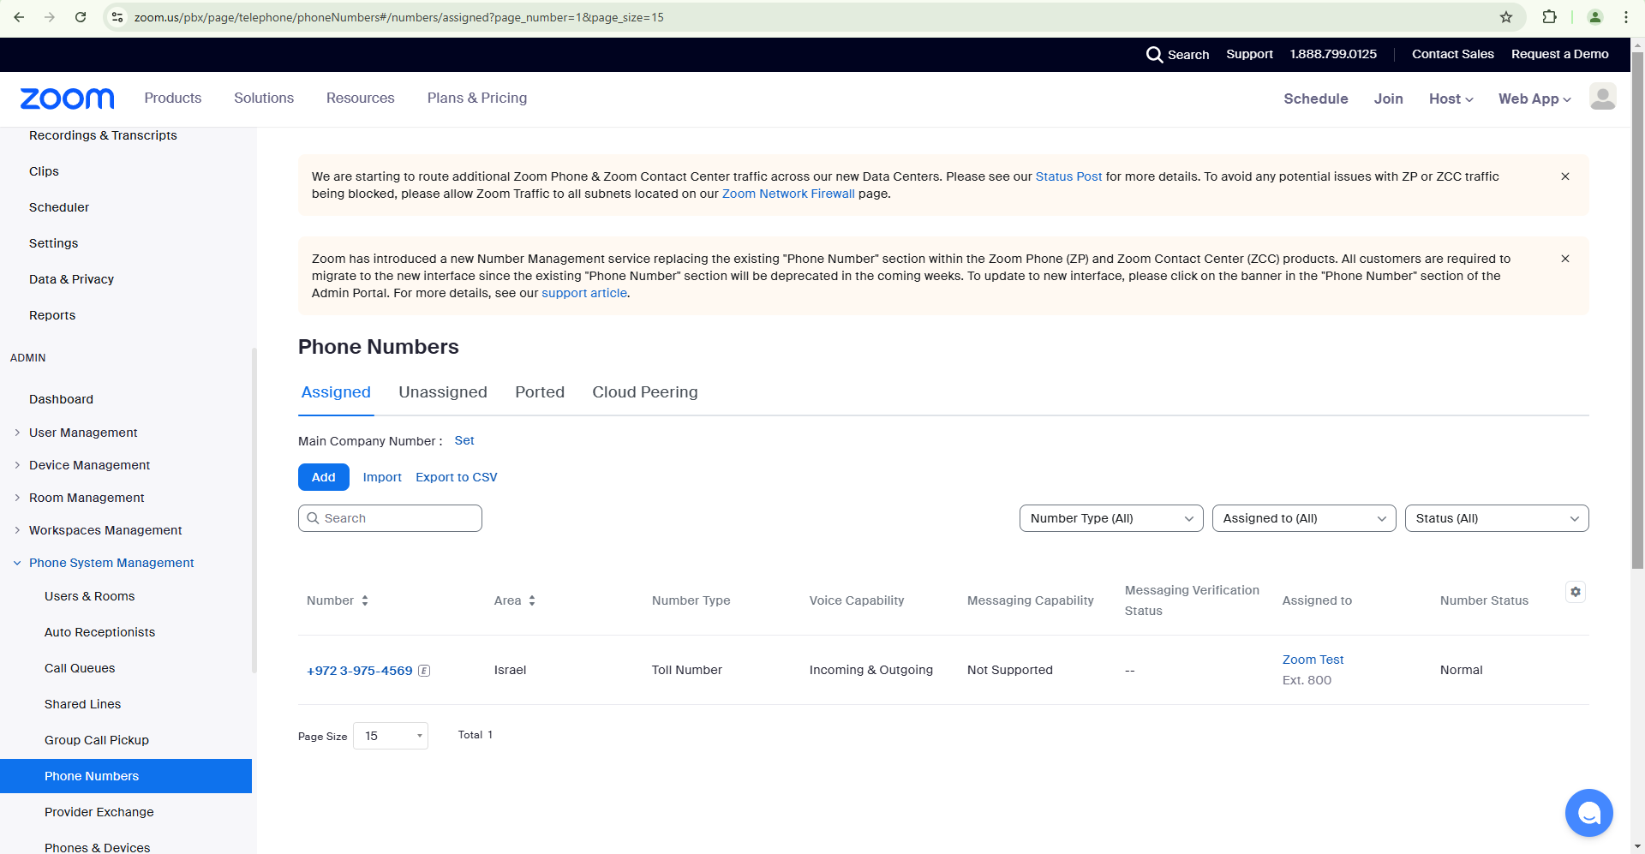This screenshot has height=854, width=1645.
Task: Click the browser forward arrow
Action: click(50, 17)
